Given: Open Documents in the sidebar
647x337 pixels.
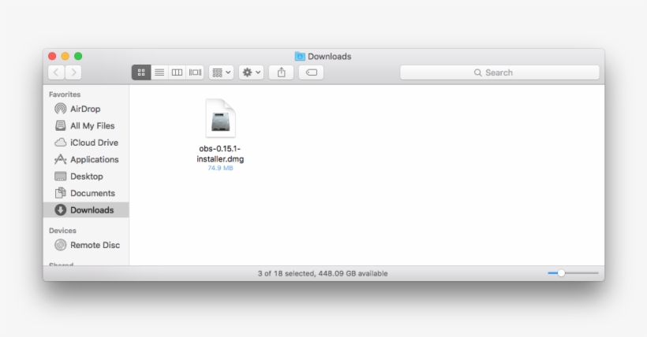Looking at the screenshot, I should (86, 193).
